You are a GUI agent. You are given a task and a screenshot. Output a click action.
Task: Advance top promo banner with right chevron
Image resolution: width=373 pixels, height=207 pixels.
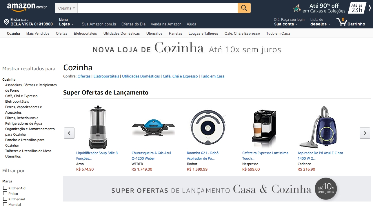click(370, 8)
